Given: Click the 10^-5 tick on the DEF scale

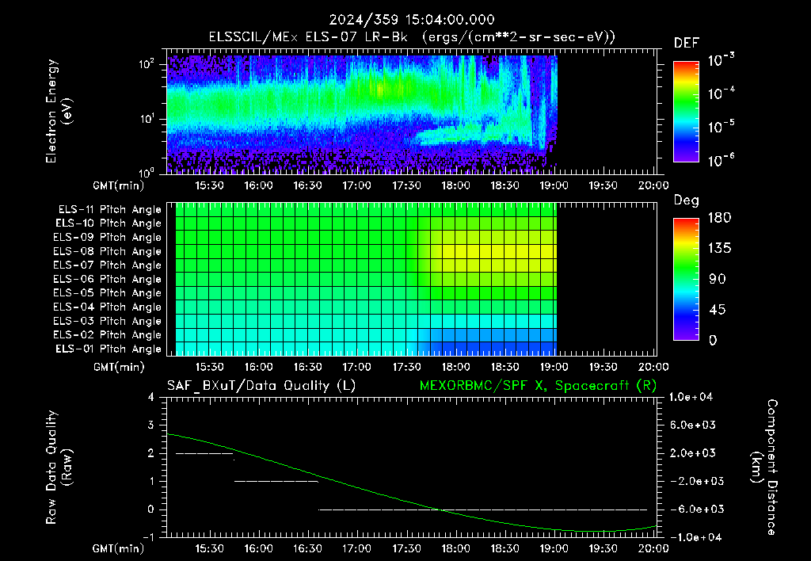Looking at the screenshot, I should point(721,127).
